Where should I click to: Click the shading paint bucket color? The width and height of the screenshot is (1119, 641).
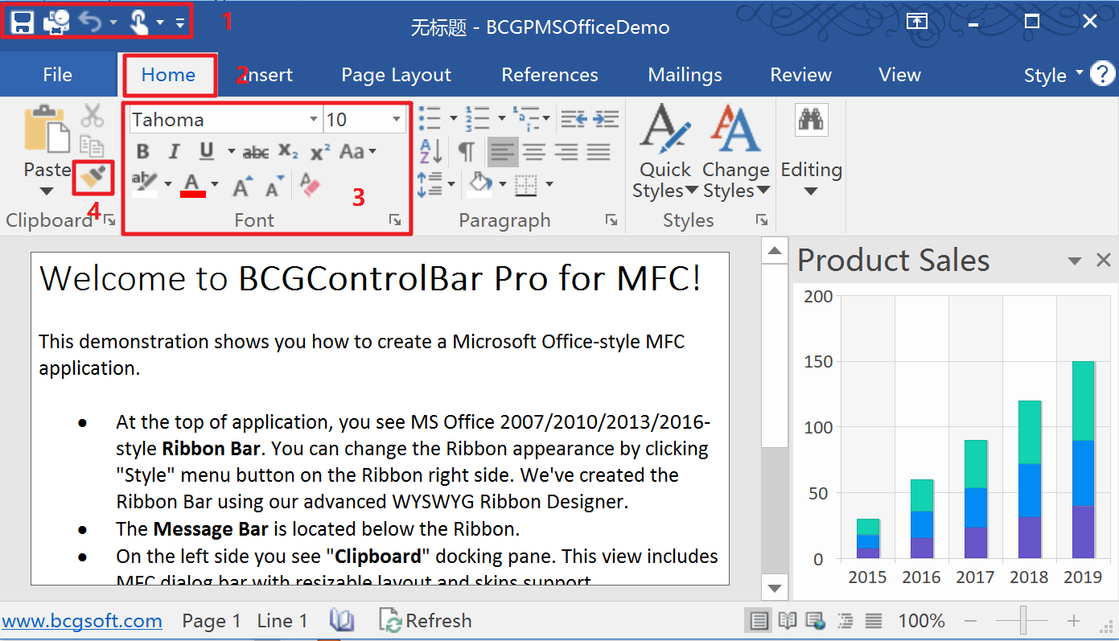[480, 184]
